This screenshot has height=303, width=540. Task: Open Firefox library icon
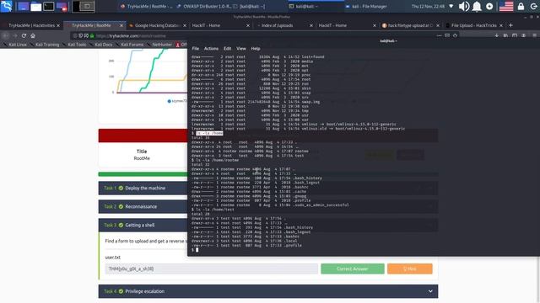[505, 35]
